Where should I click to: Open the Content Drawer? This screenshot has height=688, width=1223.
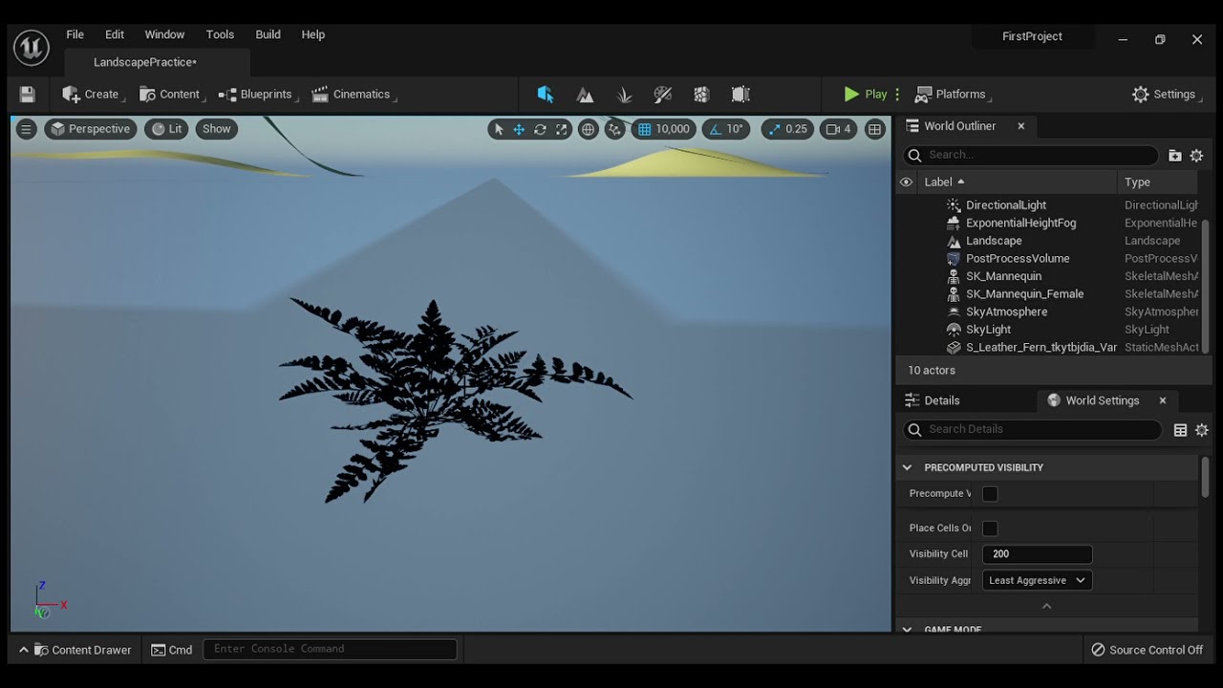click(76, 650)
